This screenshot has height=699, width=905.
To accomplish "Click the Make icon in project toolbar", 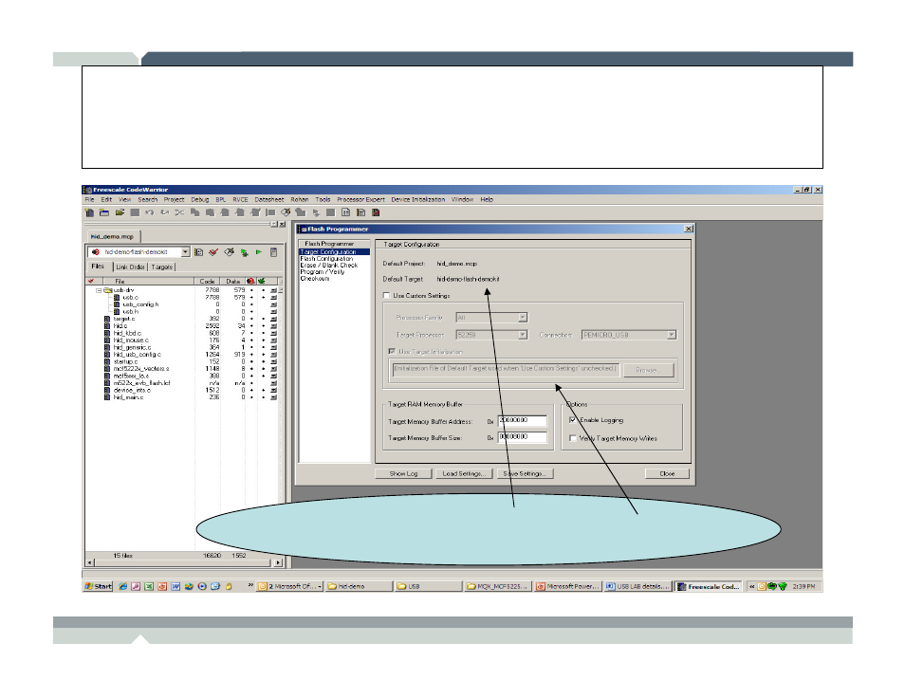I will click(x=230, y=252).
